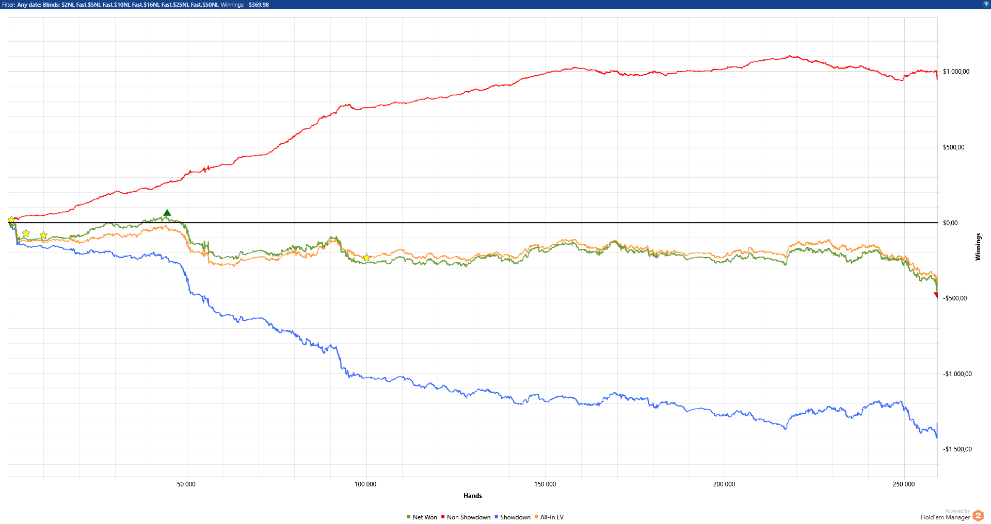
Task: Click the "All-In EV" legend label
Action: (x=552, y=517)
